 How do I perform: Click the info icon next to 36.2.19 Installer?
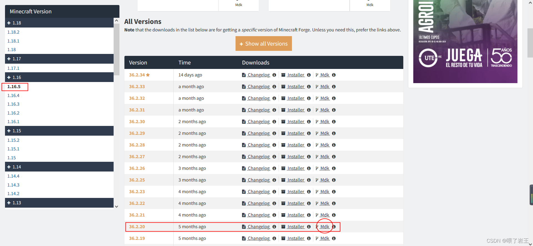(x=309, y=238)
